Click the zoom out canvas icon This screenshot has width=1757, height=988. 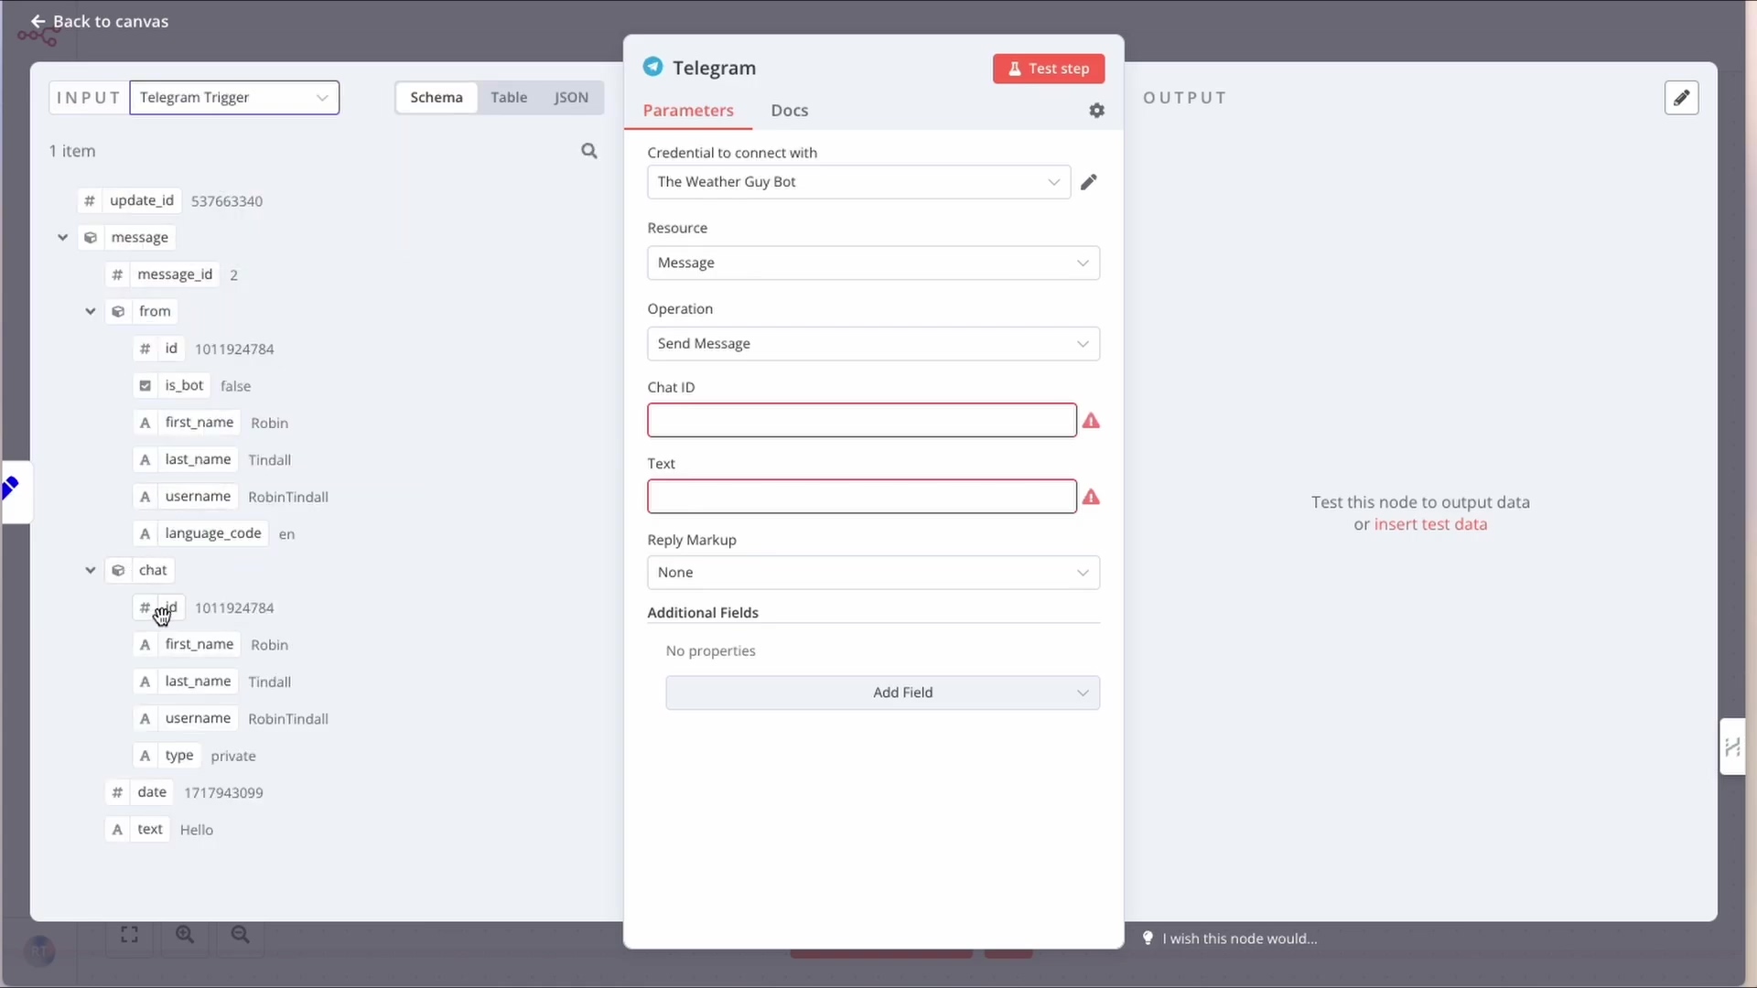[x=240, y=934]
